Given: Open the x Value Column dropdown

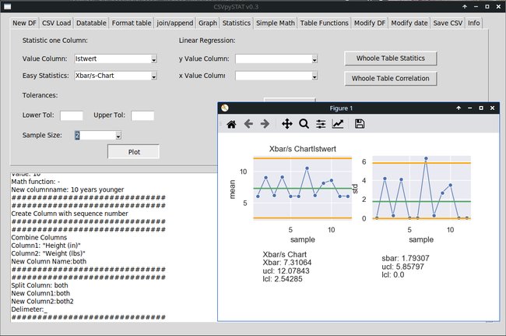Looking at the screenshot, I should point(314,76).
